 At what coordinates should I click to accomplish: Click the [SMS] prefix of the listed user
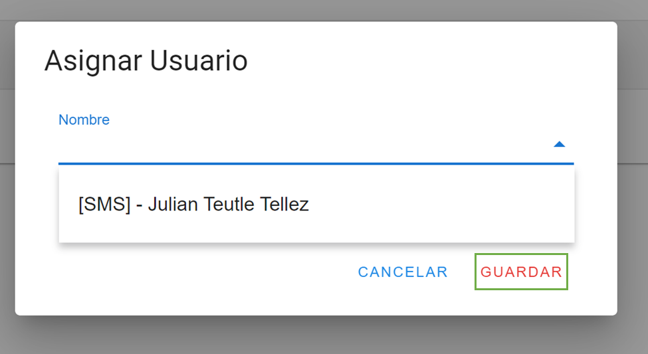click(104, 205)
